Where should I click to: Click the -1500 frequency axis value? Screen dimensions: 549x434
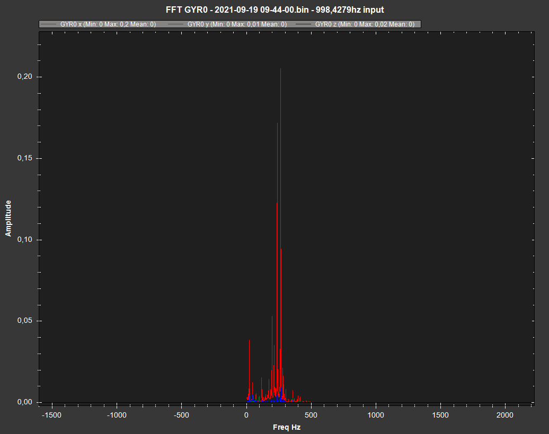pos(51,415)
